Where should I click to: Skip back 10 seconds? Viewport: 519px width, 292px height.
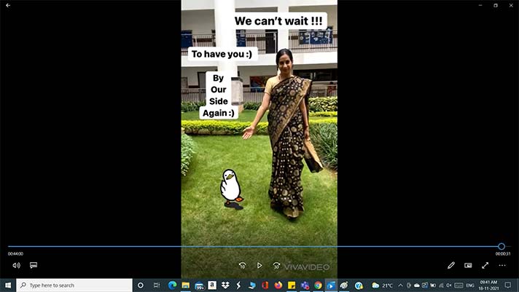[242, 266]
